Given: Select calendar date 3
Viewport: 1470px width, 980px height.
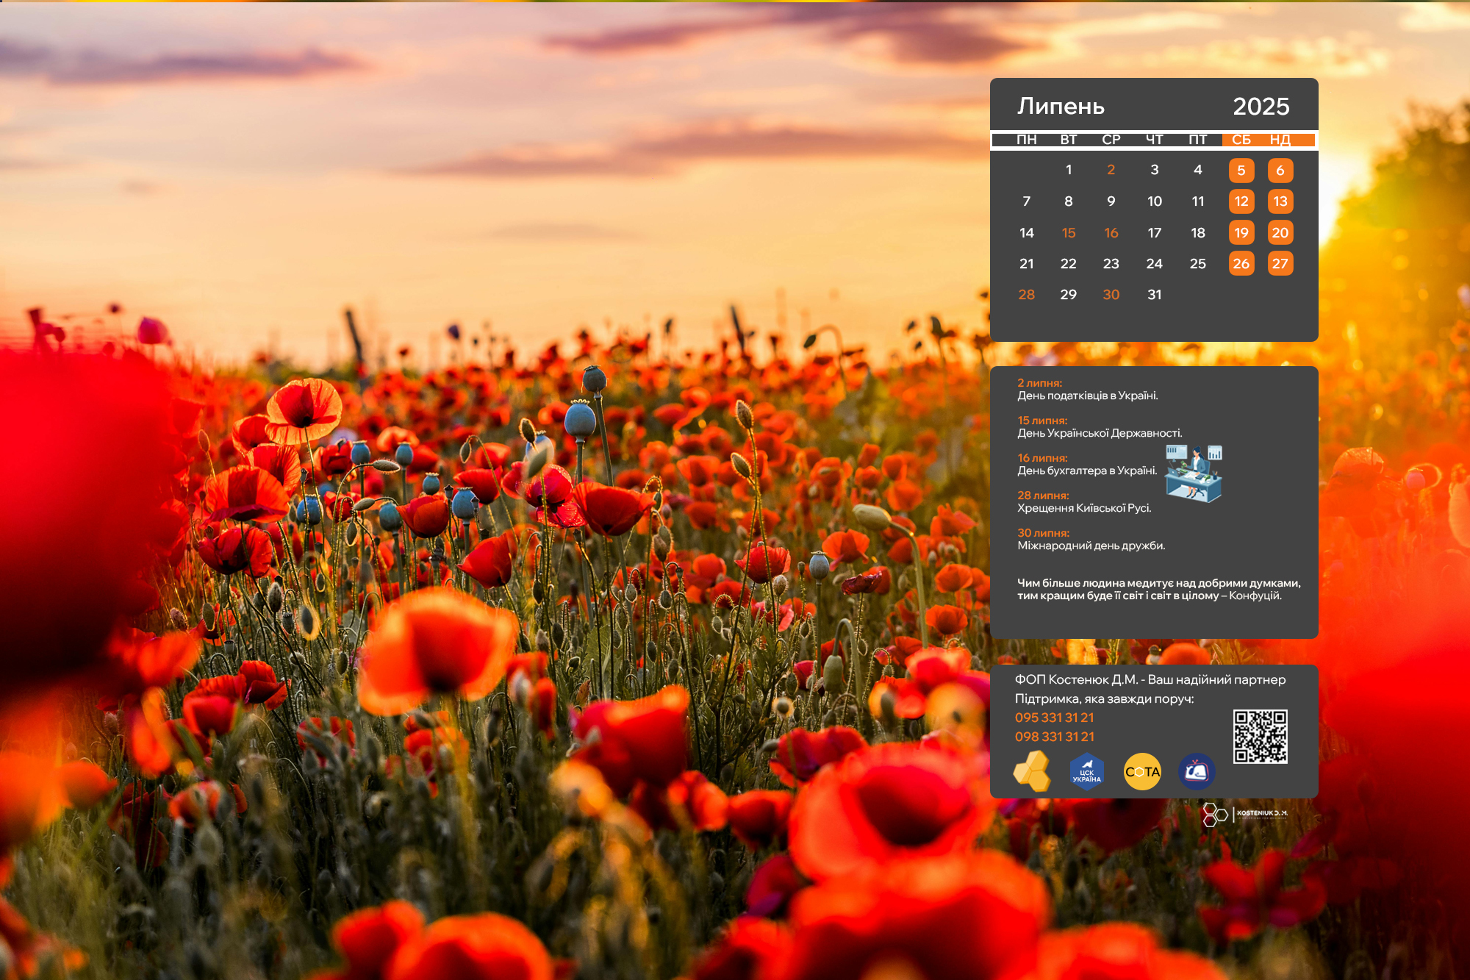Looking at the screenshot, I should [x=1155, y=170].
